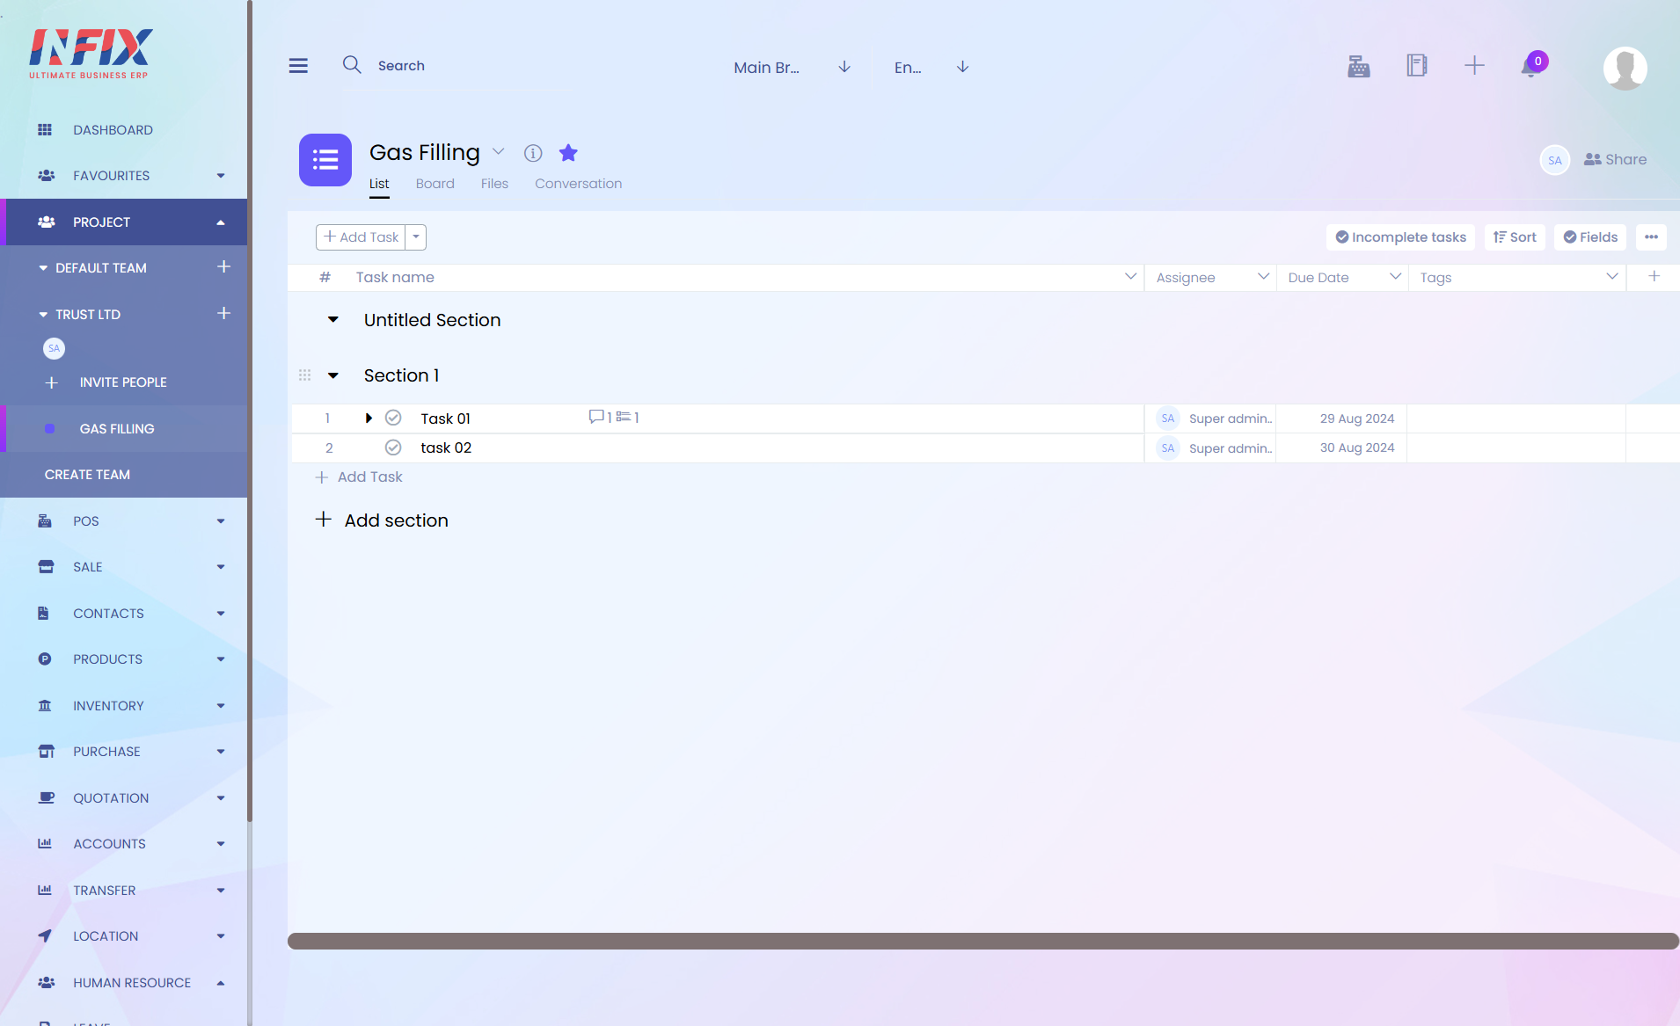Viewport: 1680px width, 1026px height.
Task: Open the notebook icon in header
Action: 1416,65
